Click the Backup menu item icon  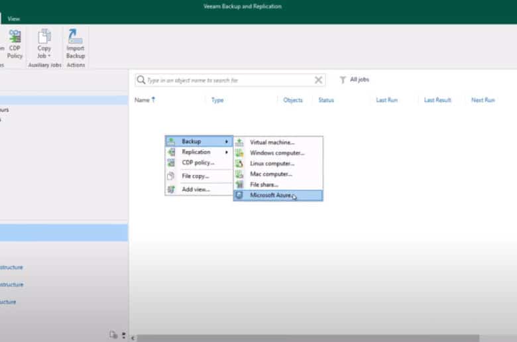coord(171,141)
